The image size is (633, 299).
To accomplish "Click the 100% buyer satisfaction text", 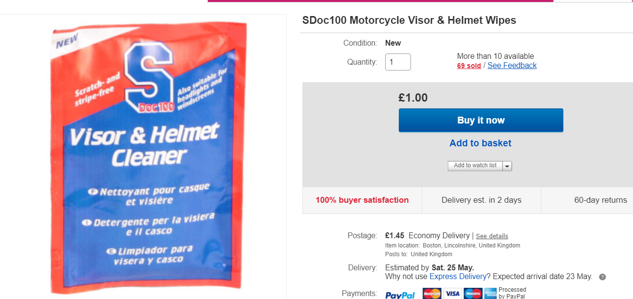I will click(x=362, y=200).
